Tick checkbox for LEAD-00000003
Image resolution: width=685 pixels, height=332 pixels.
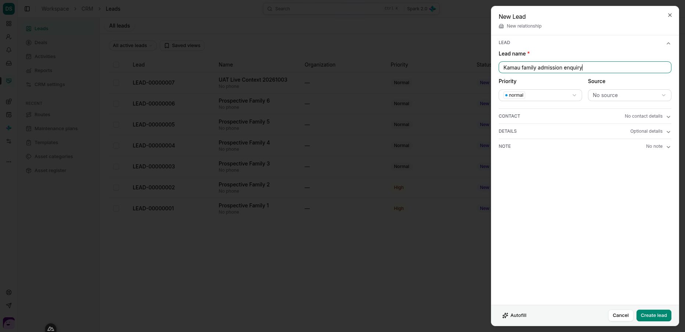116,167
